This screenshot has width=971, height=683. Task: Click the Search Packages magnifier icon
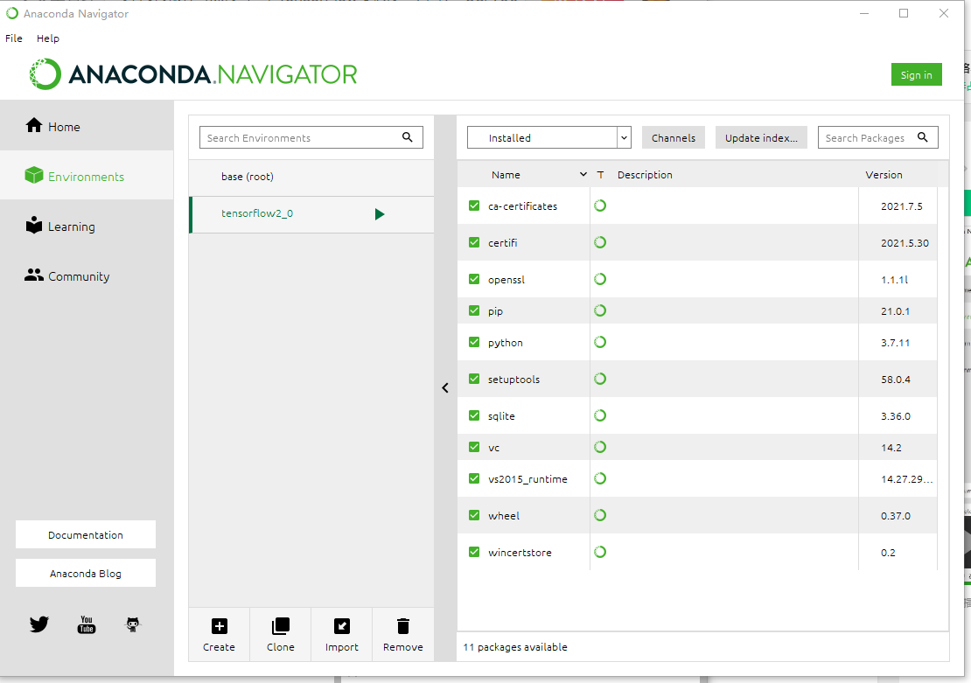click(x=923, y=137)
